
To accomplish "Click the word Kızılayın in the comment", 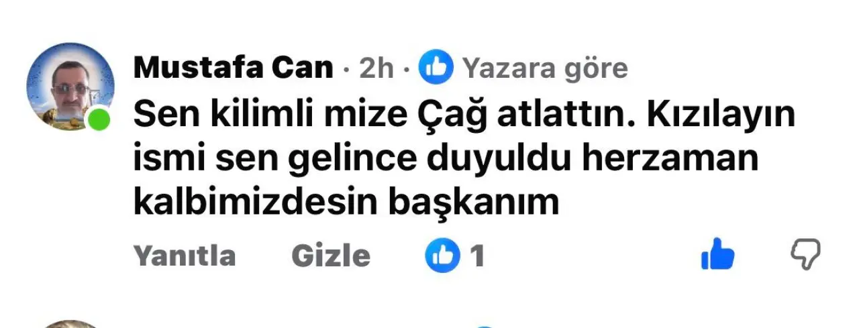I will click(x=721, y=116).
